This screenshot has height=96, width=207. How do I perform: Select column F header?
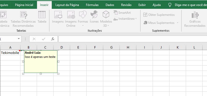coord(95,47)
